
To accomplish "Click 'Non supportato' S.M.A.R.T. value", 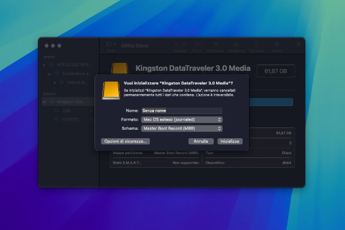I will 186,163.
